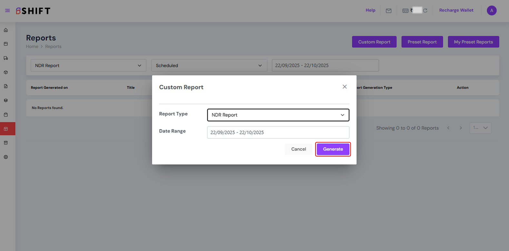Open the hamburger menu beside the logo

[x=7, y=11]
